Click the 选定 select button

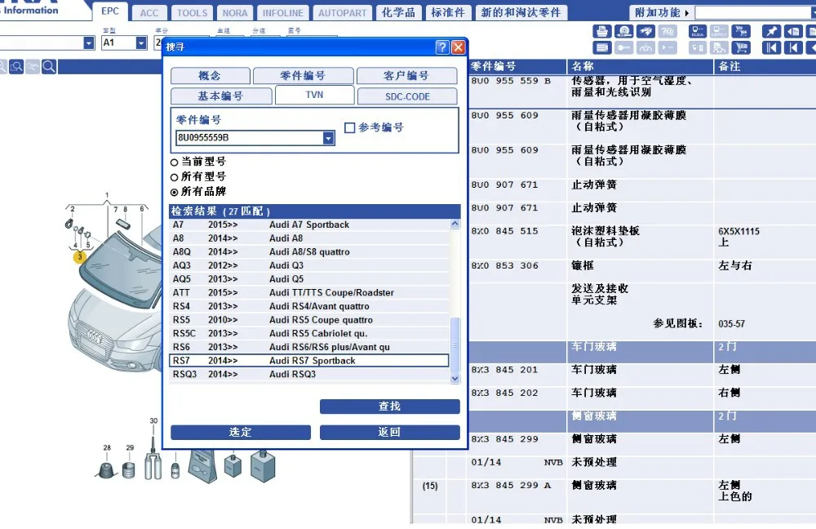tap(241, 432)
